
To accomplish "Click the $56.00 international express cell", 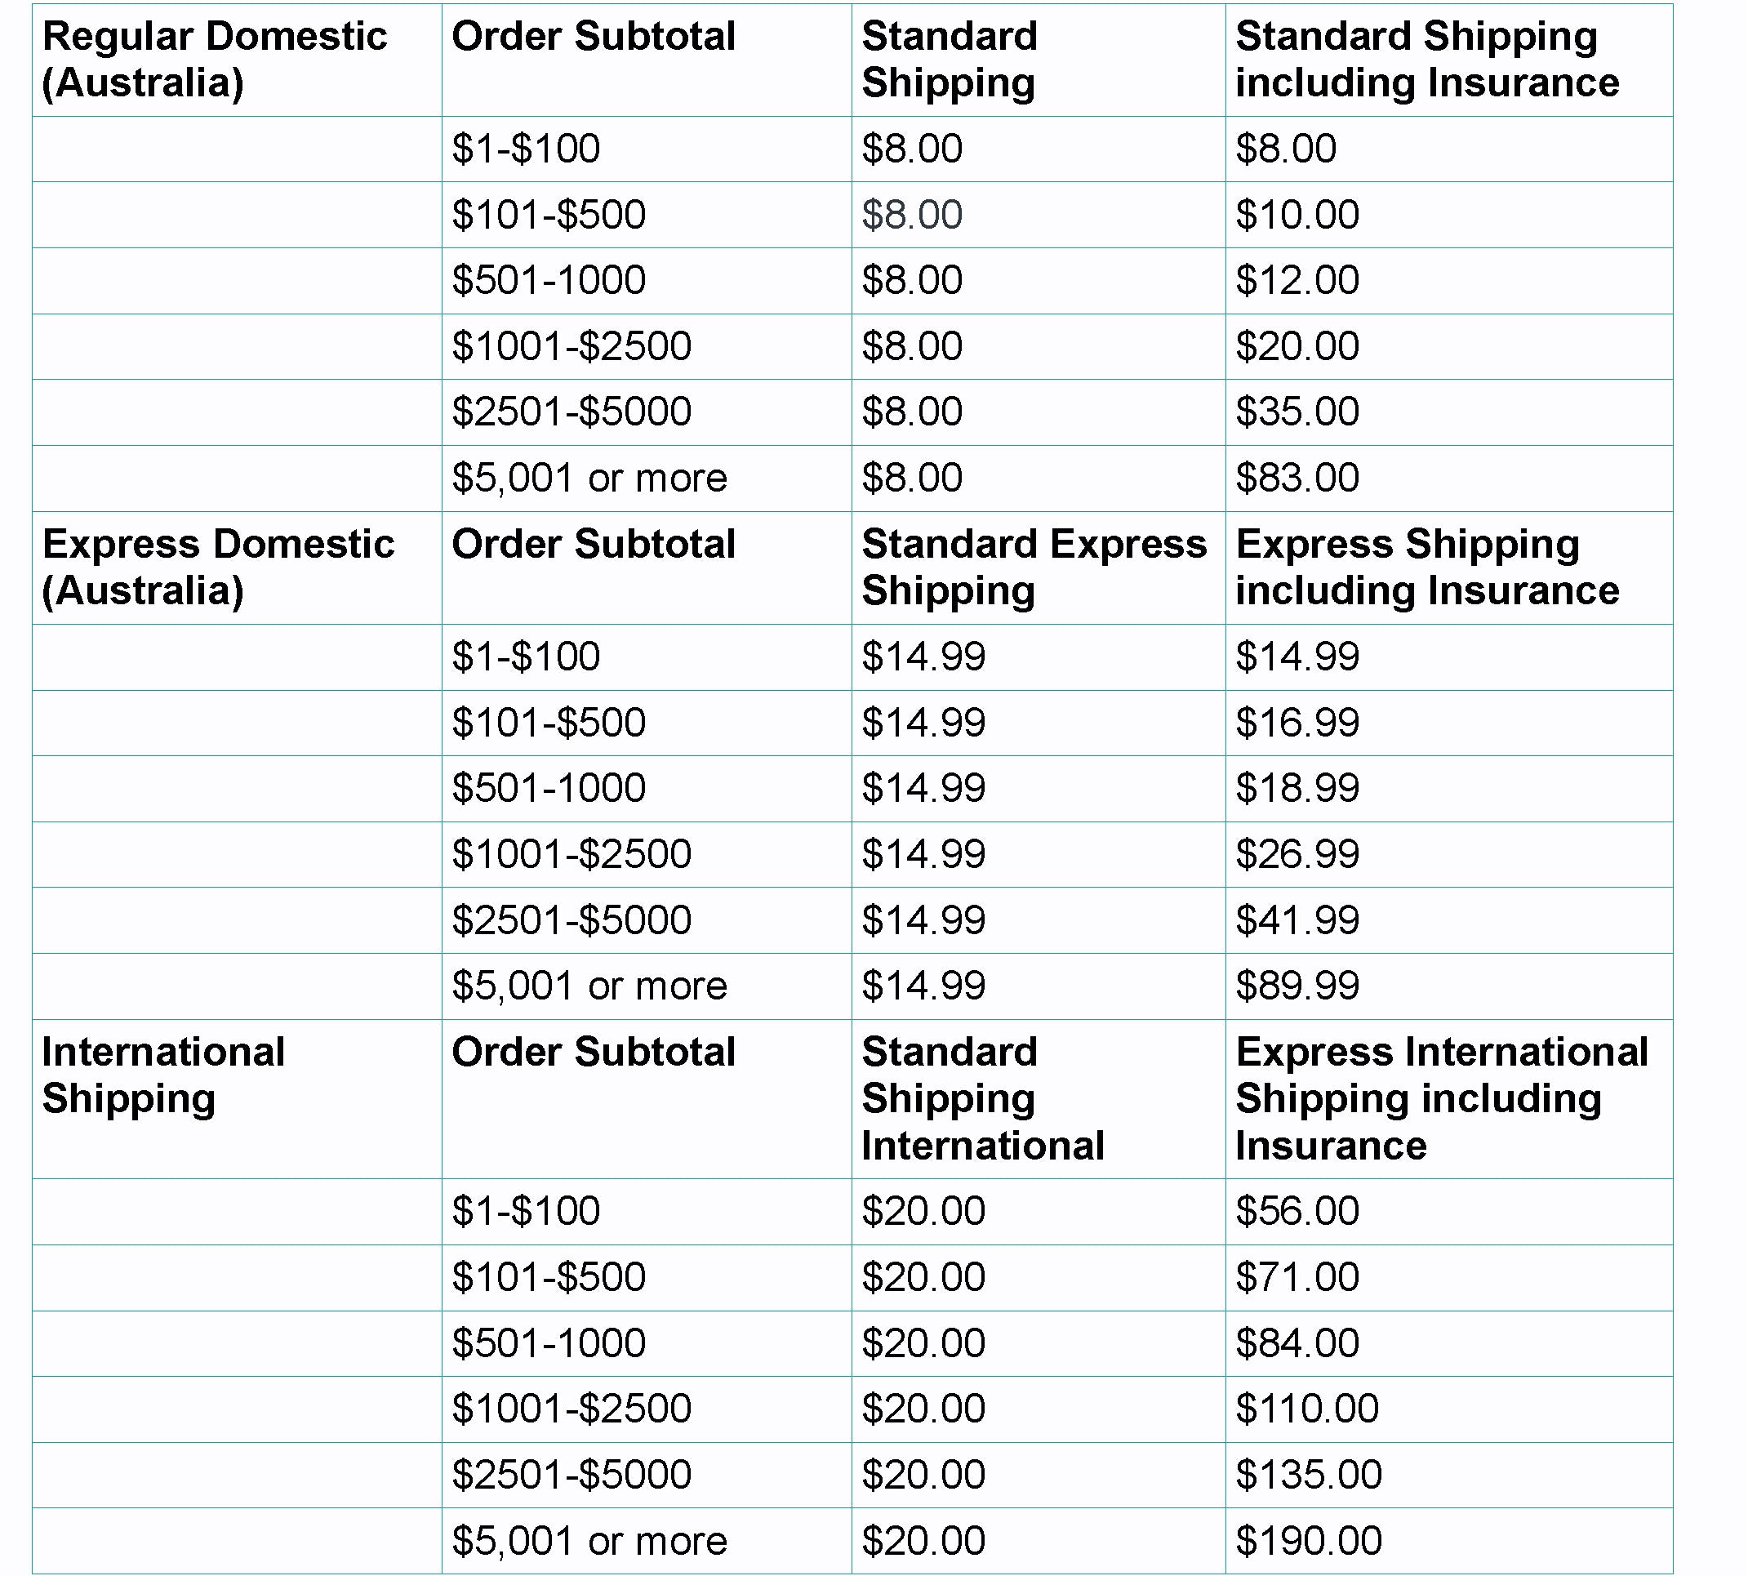I will pyautogui.click(x=1297, y=1212).
